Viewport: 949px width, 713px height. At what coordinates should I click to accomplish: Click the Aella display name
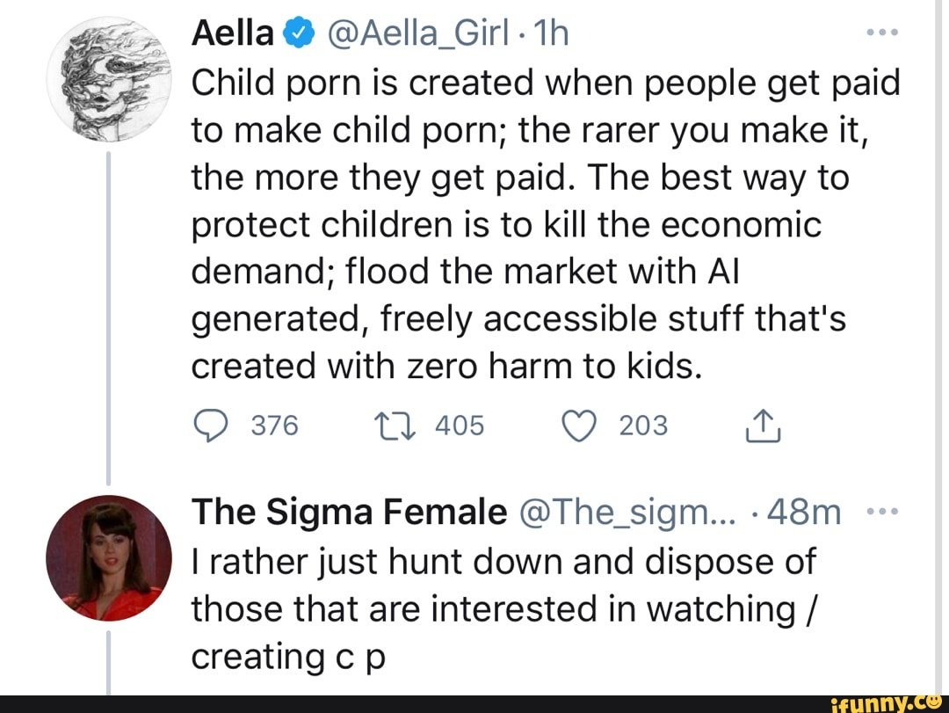[233, 35]
